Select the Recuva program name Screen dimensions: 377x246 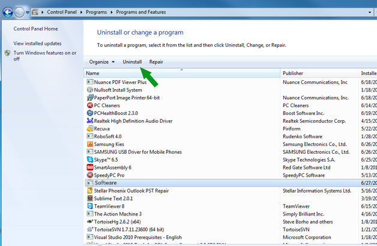(101, 129)
